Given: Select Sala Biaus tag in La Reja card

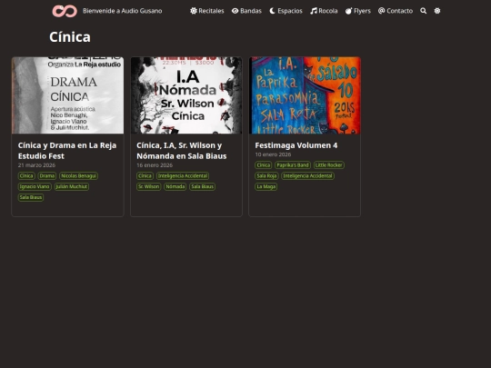Looking at the screenshot, I should 31,197.
